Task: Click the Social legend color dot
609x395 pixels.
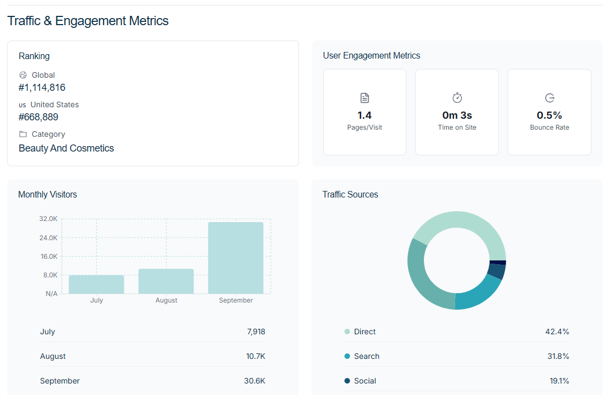Action: 347,381
